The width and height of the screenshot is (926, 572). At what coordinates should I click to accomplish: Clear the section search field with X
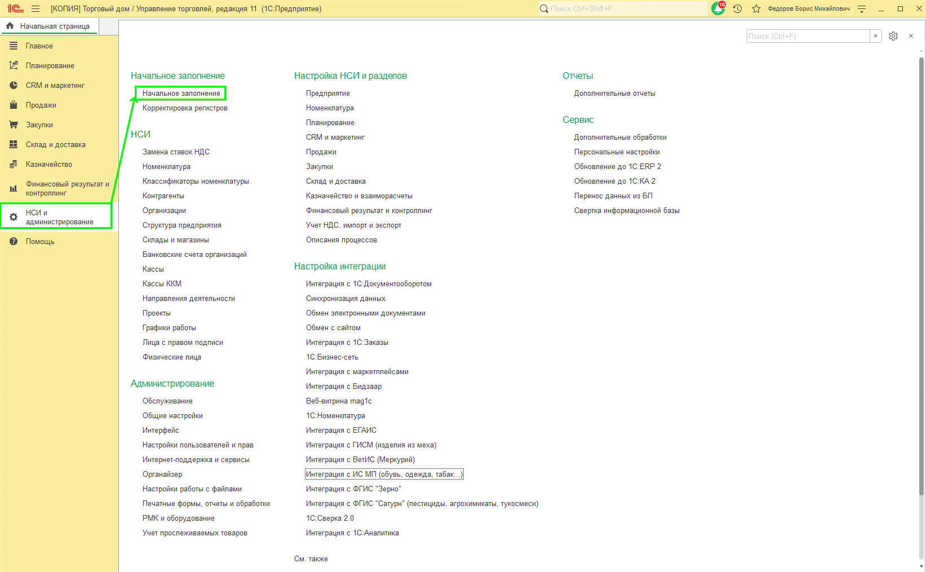875,36
